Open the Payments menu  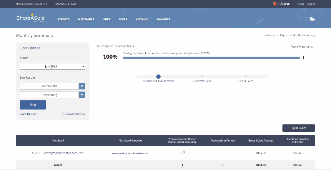[x=163, y=19]
